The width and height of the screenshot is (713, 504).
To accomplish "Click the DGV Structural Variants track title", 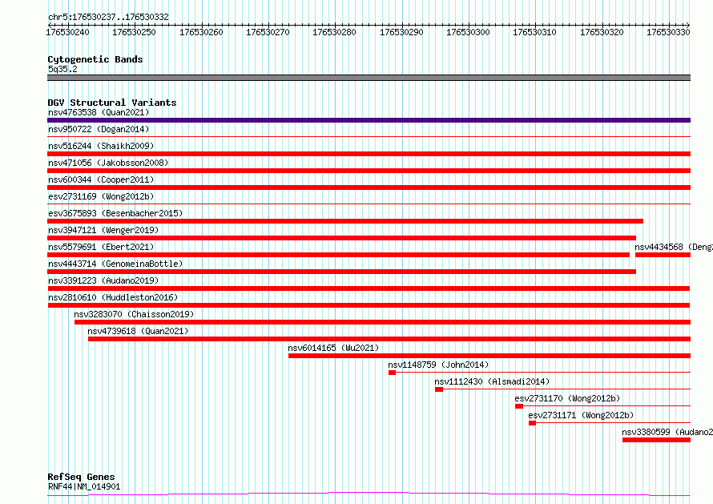I will [x=112, y=103].
